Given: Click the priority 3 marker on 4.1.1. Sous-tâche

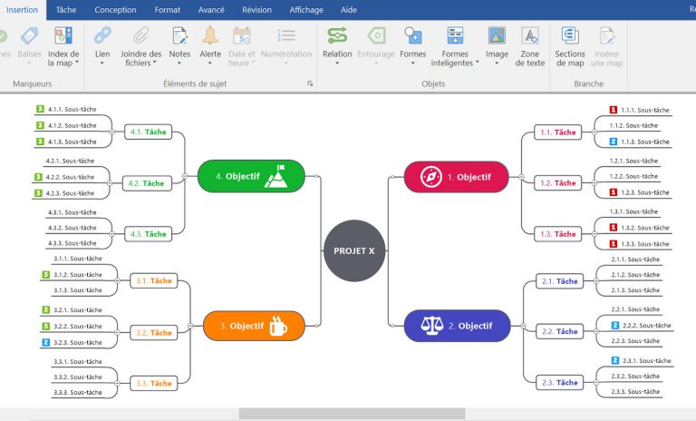Looking at the screenshot, I should coord(40,109).
